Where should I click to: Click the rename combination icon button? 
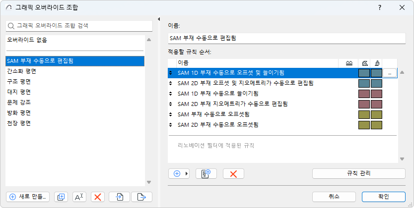[x=79, y=197]
